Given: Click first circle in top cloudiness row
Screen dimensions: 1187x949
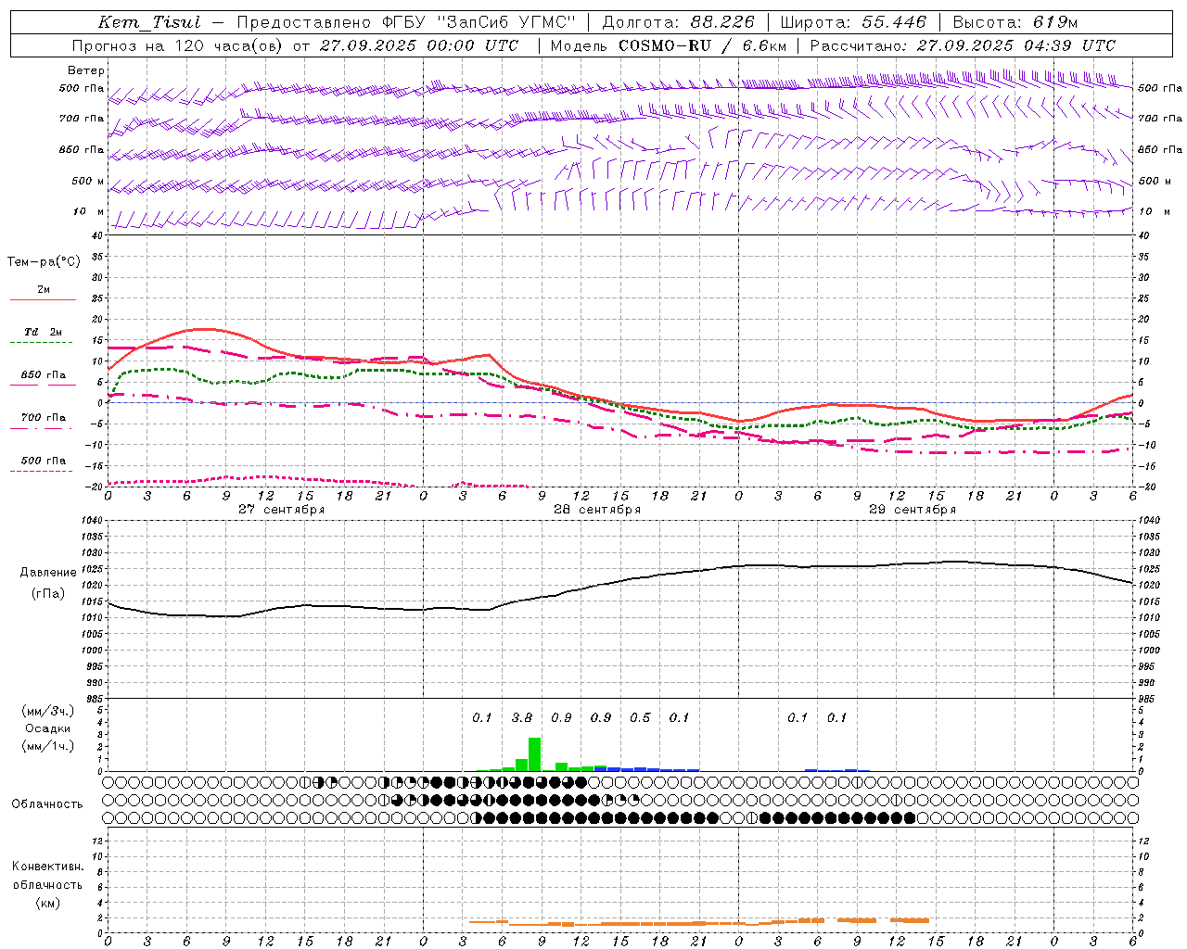Looking at the screenshot, I should point(109,782).
